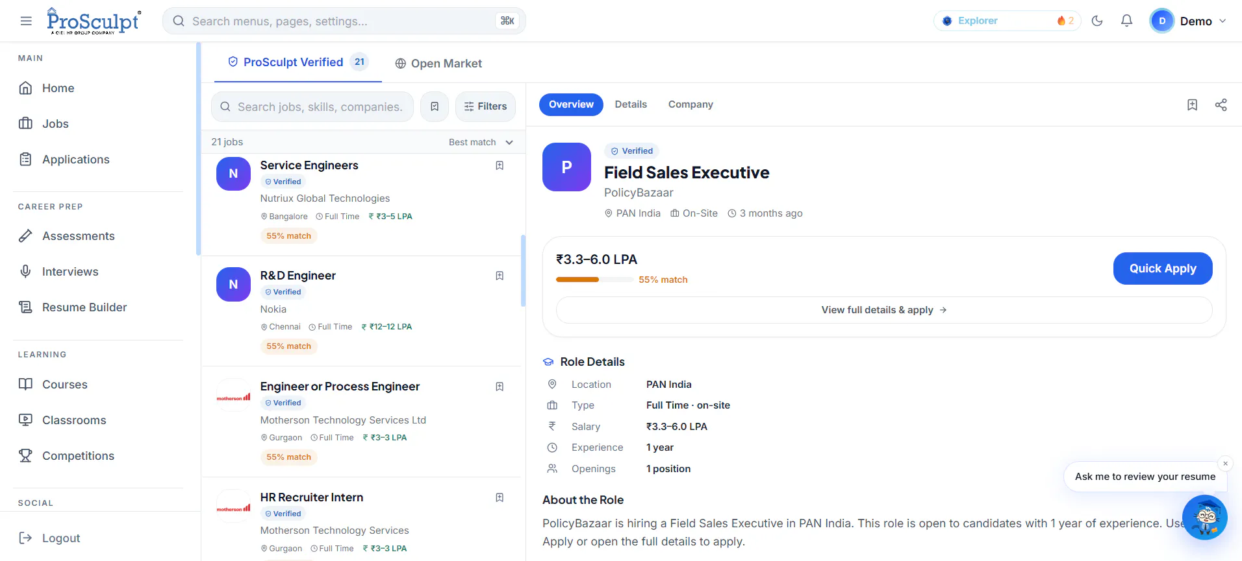Click the 21 jobs count label
This screenshot has height=561, width=1242.
tap(227, 142)
